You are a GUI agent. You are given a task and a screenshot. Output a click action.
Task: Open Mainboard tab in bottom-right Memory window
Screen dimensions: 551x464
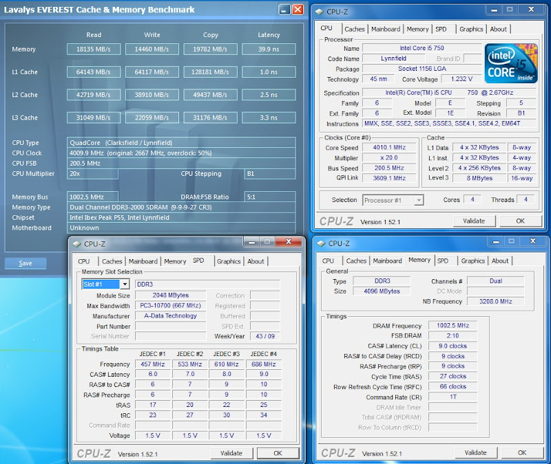point(387,261)
